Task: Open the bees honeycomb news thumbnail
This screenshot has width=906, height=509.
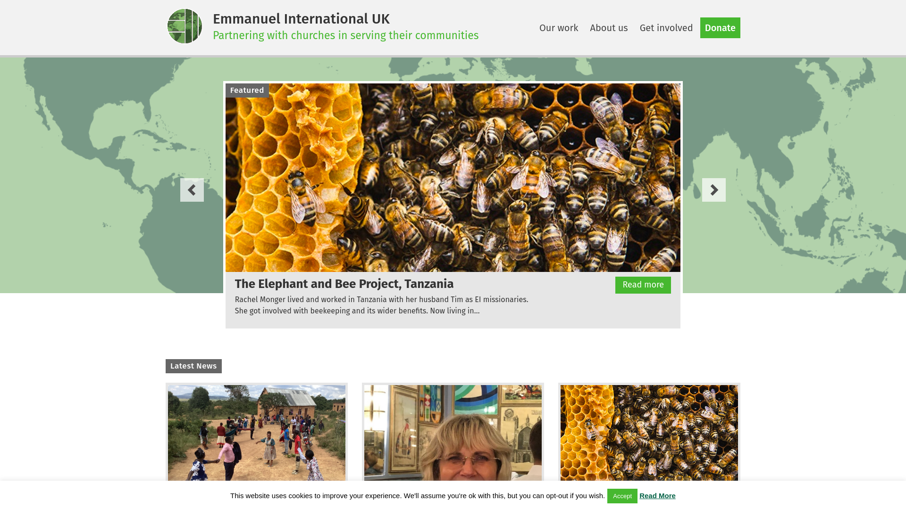Action: (x=649, y=433)
